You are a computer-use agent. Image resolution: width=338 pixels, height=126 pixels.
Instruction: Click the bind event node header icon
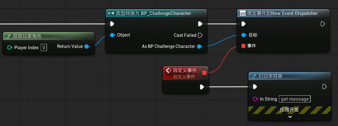(243, 14)
